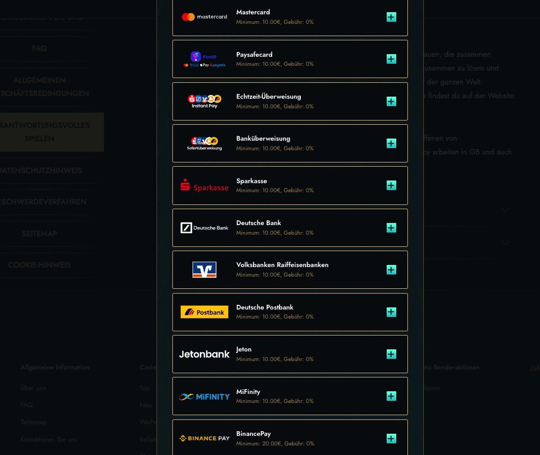Expand the upper chevron on background page

[x=506, y=210]
